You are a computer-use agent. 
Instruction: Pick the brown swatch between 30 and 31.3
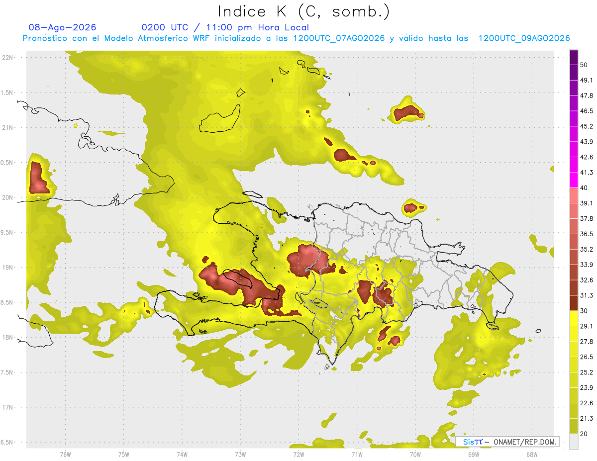click(574, 303)
